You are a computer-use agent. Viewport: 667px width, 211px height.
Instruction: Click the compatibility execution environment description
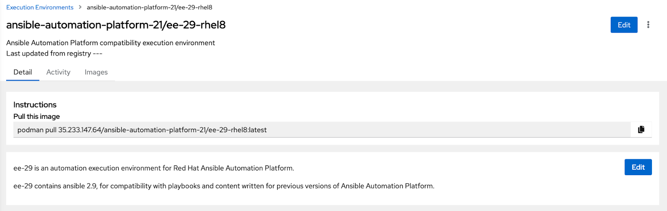(x=110, y=43)
